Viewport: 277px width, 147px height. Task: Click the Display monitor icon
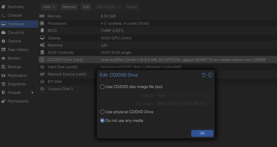(x=42, y=38)
